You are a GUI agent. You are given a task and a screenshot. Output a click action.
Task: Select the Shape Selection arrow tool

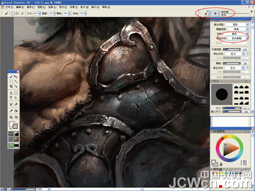[16, 98]
